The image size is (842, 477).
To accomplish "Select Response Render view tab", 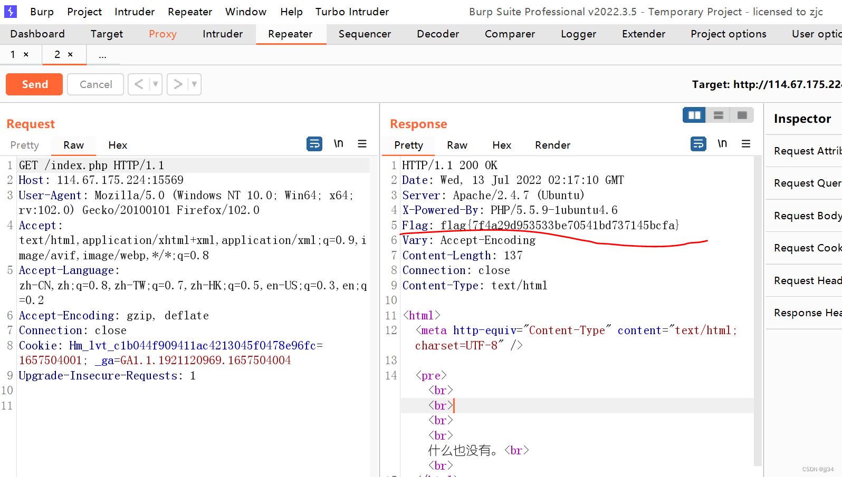I will click(552, 145).
